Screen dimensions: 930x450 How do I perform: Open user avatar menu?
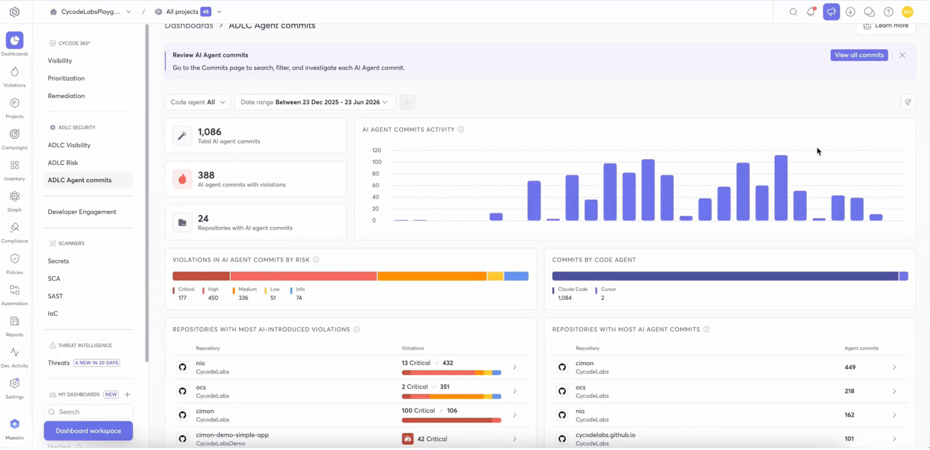(907, 12)
